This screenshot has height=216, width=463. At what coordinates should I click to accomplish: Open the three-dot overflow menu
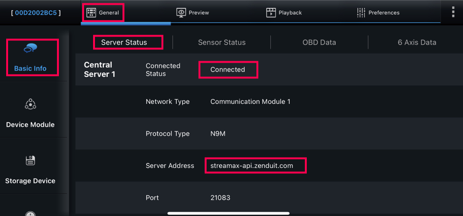click(453, 12)
